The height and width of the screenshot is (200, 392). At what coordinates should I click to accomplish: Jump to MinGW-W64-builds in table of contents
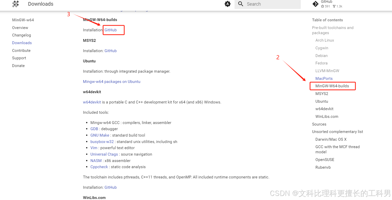pyautogui.click(x=332, y=86)
